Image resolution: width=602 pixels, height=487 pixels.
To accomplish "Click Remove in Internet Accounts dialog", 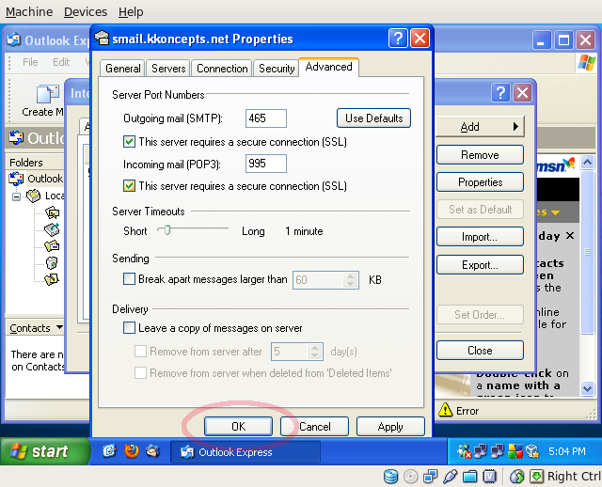I will tap(480, 155).
